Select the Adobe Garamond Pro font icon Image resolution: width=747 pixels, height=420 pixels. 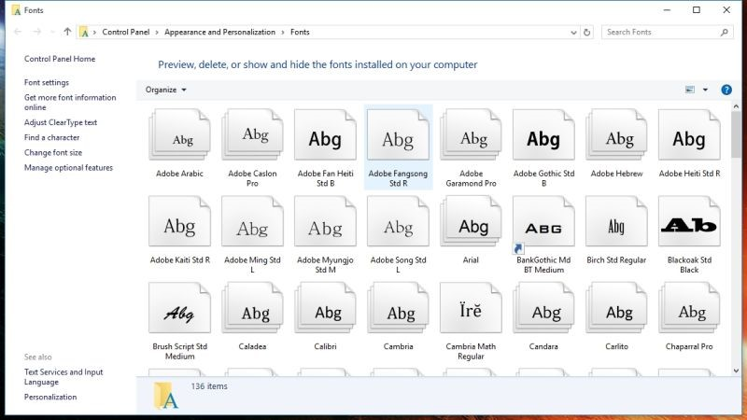tap(472, 134)
